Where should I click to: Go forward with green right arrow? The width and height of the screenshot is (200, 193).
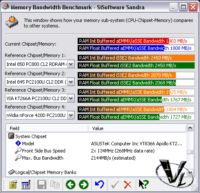(x=84, y=185)
